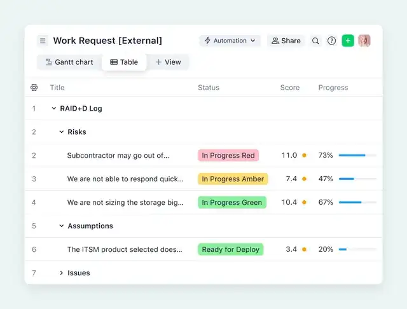This screenshot has height=309, width=407.
Task: Click the 20% progress bar
Action: (357, 249)
